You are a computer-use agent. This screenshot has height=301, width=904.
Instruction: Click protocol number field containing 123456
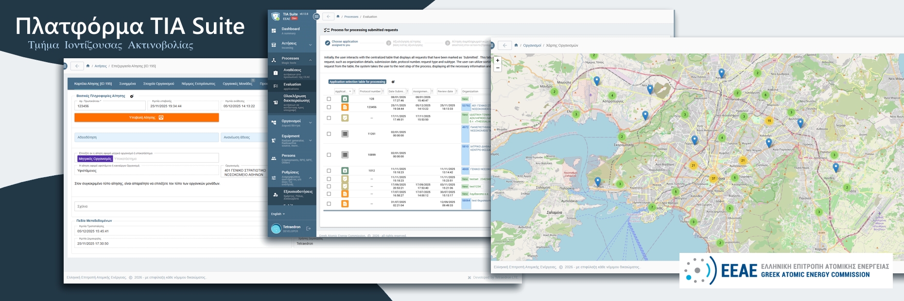coord(110,105)
